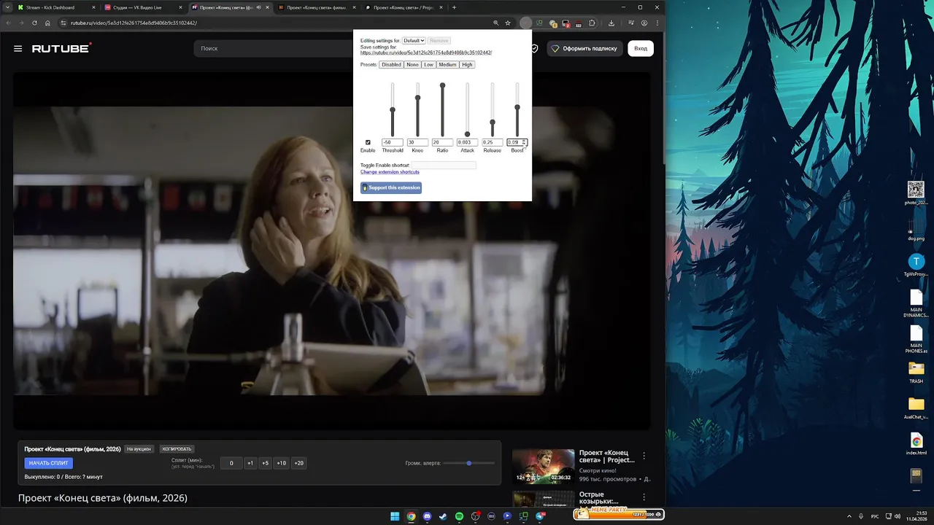
Task: Switch to the 'Stream - Kick Dashboard' tab
Action: (55, 7)
